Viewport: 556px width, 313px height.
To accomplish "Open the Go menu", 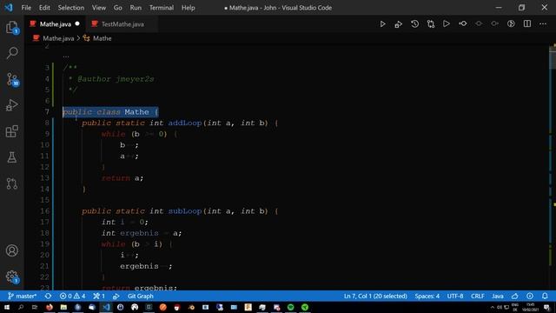I will tap(118, 8).
